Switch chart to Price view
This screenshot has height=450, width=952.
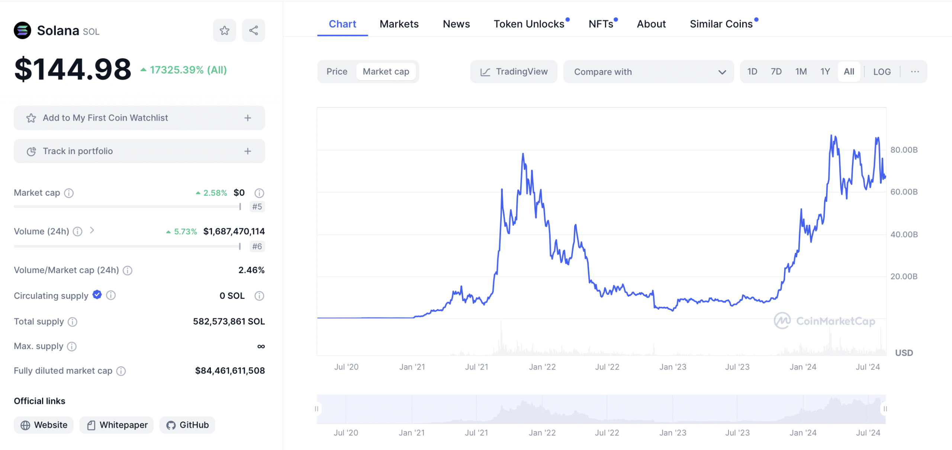tap(337, 72)
